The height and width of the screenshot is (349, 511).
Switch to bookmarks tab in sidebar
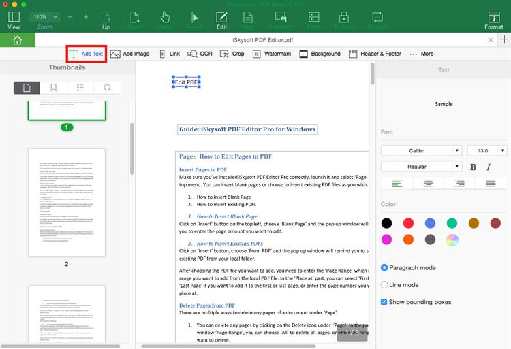pos(53,88)
